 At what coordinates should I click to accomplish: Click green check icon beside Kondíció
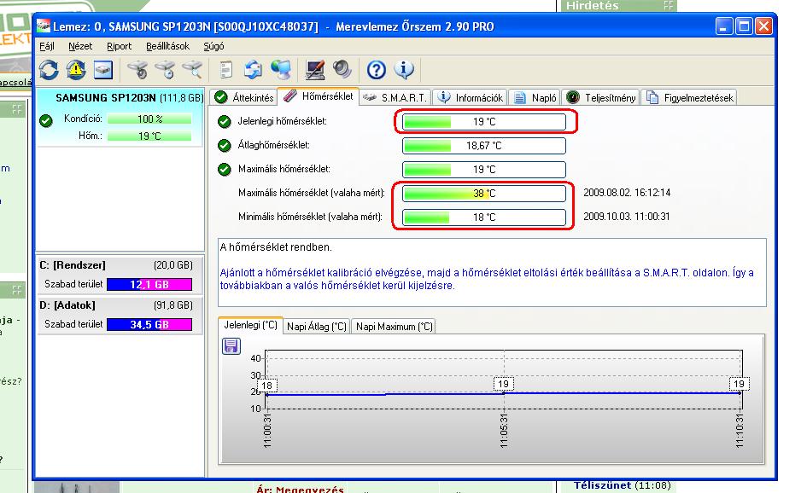[46, 121]
